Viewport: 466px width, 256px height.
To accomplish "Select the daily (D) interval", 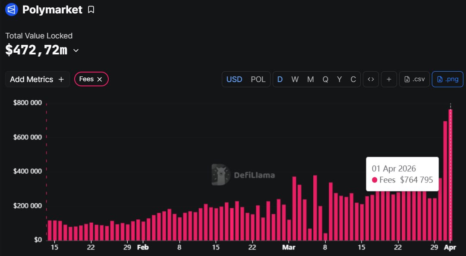I will [x=280, y=79].
